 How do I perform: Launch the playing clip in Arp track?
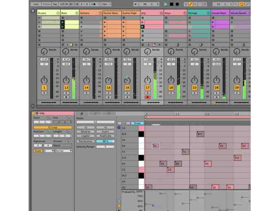coord(143,26)
